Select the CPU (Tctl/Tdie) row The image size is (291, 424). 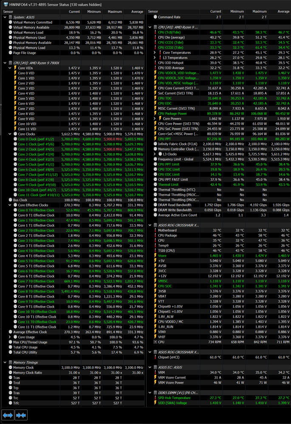click(219, 32)
